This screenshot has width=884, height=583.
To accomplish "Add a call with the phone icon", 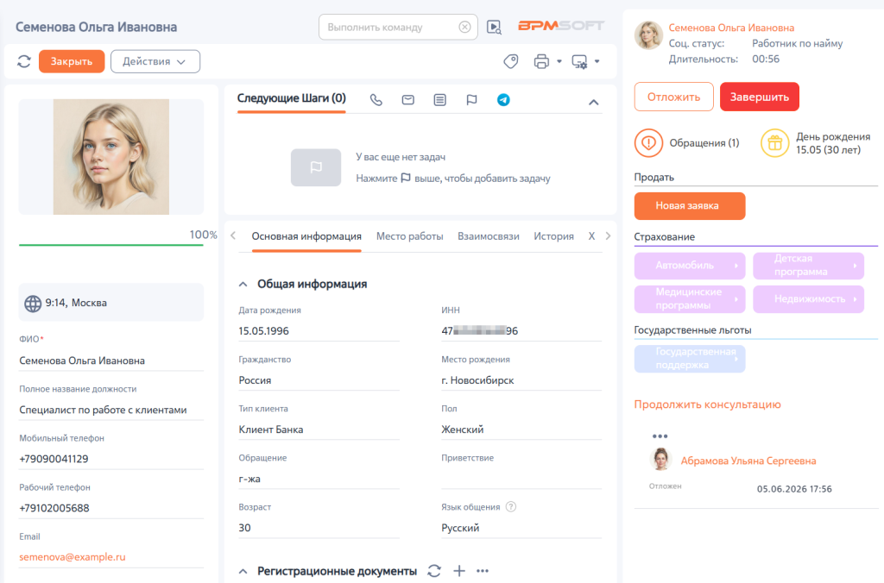I will coord(376,100).
